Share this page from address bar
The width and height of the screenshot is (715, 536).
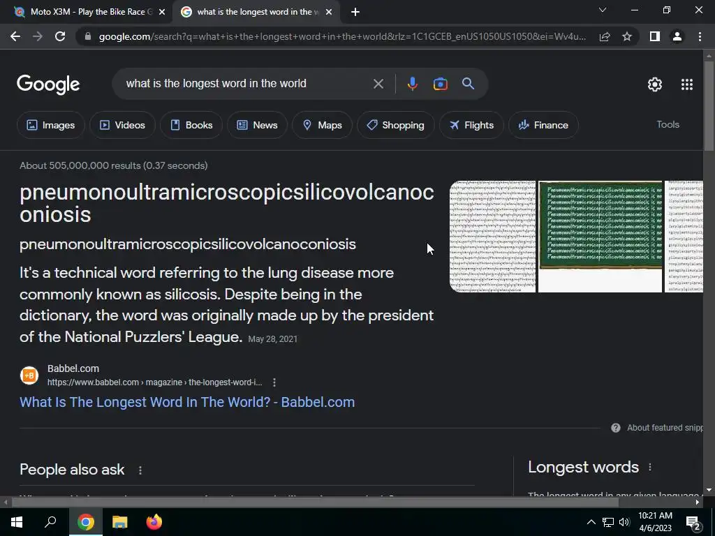pyautogui.click(x=605, y=36)
